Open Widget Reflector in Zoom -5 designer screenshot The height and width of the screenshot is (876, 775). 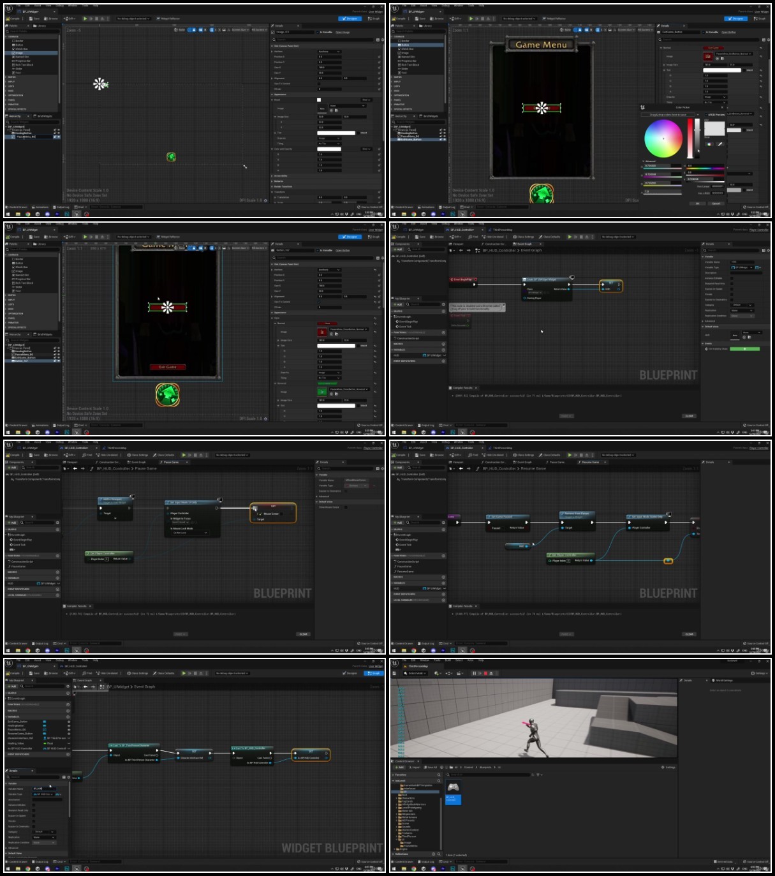click(168, 19)
